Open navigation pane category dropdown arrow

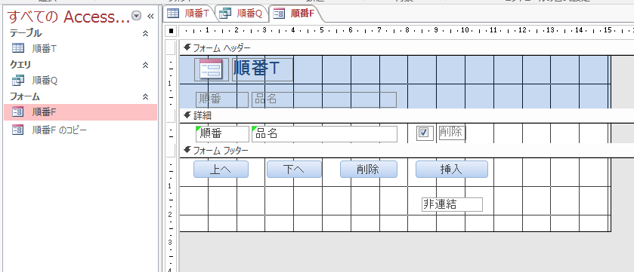(x=137, y=16)
